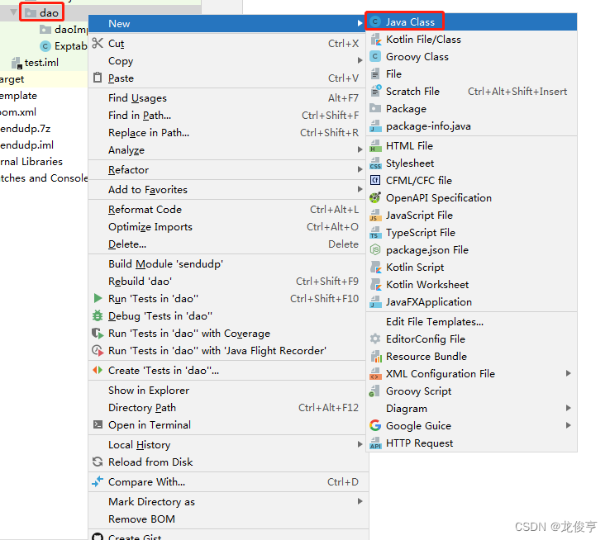Expand the Diagram submenu arrow

[569, 408]
